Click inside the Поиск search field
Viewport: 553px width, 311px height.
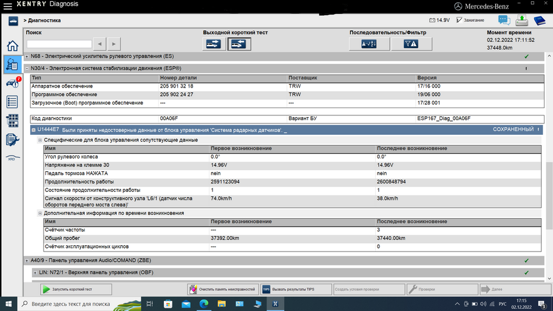pyautogui.click(x=59, y=44)
